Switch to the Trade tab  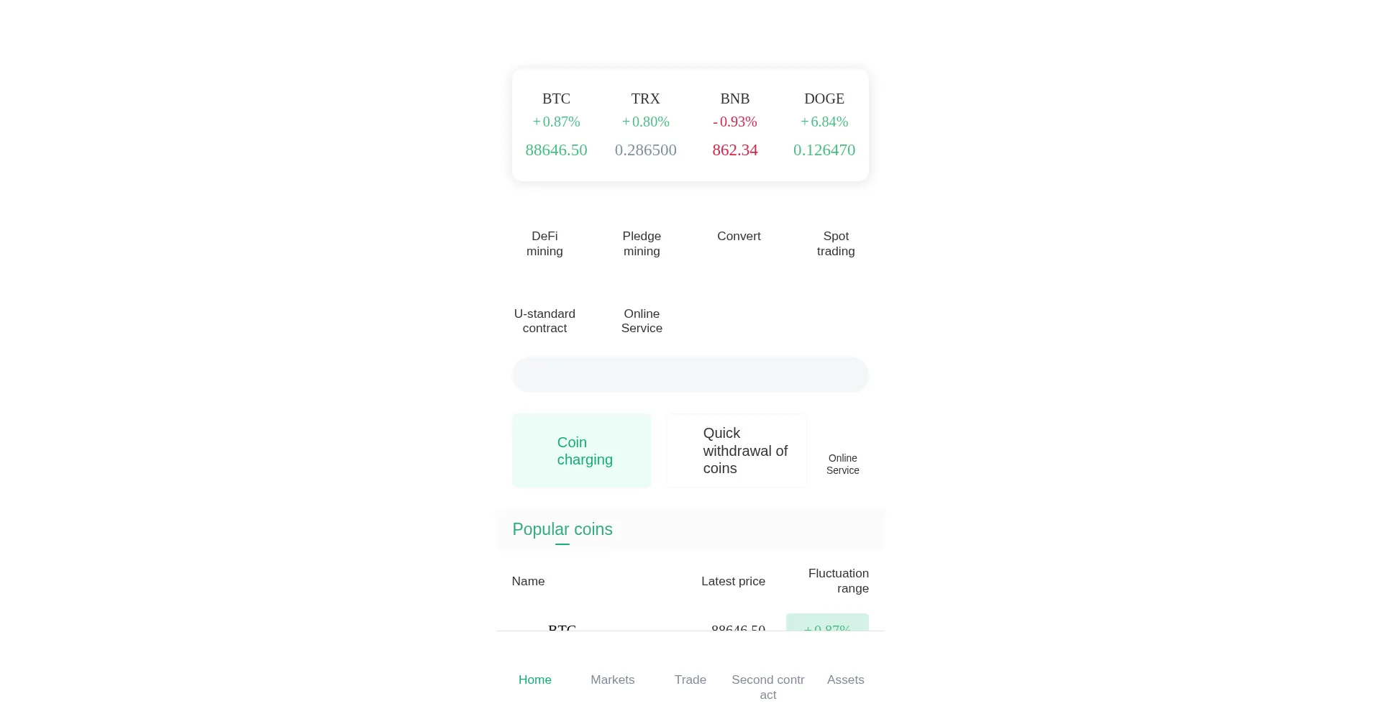point(690,679)
